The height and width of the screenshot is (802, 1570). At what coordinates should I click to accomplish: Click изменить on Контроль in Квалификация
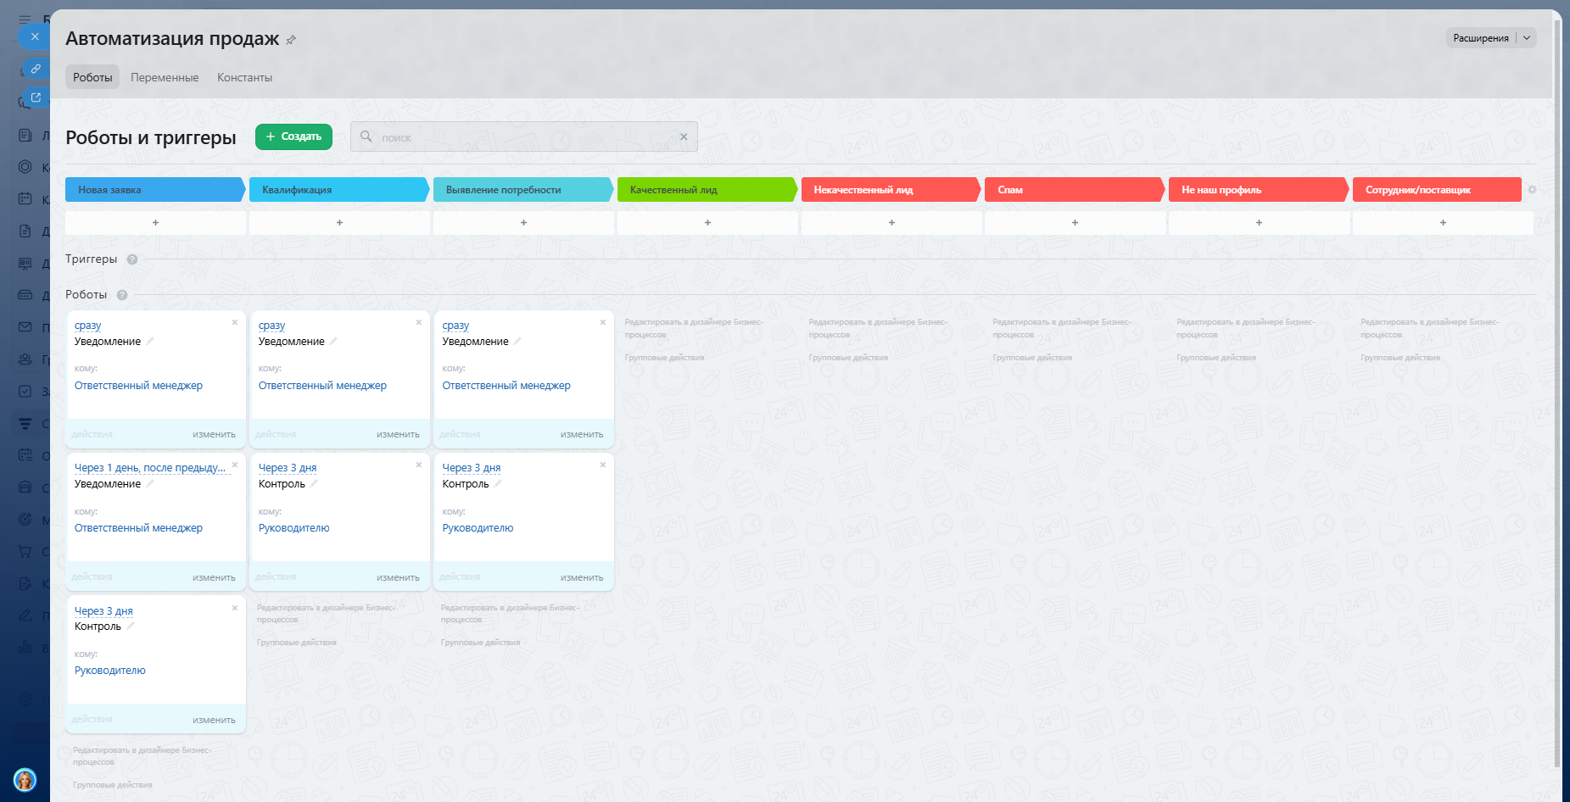398,577
